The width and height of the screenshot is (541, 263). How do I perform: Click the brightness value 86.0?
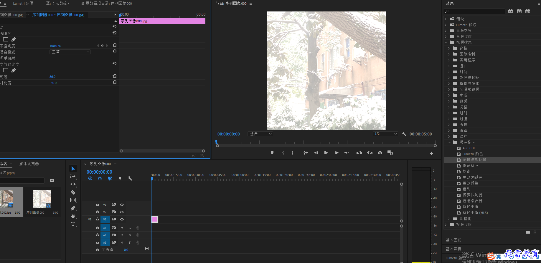52,77
